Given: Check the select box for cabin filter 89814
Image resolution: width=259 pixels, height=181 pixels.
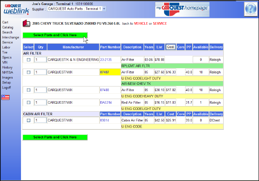Looking at the screenshot, I should [x=29, y=120].
